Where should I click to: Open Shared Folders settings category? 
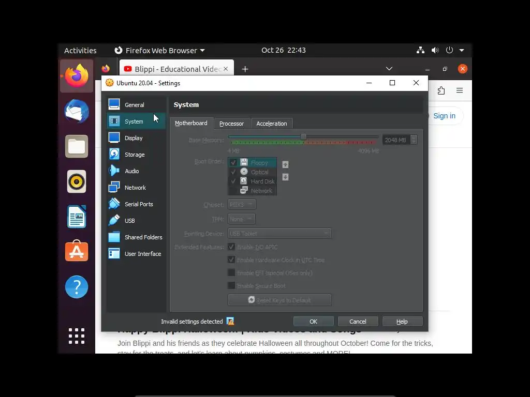136,237
